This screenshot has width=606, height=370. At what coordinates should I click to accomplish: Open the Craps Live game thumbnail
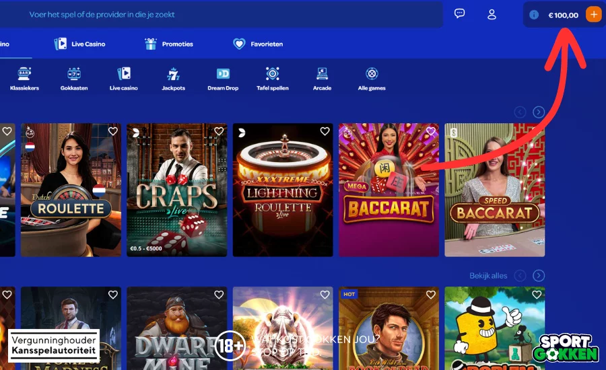(x=176, y=190)
